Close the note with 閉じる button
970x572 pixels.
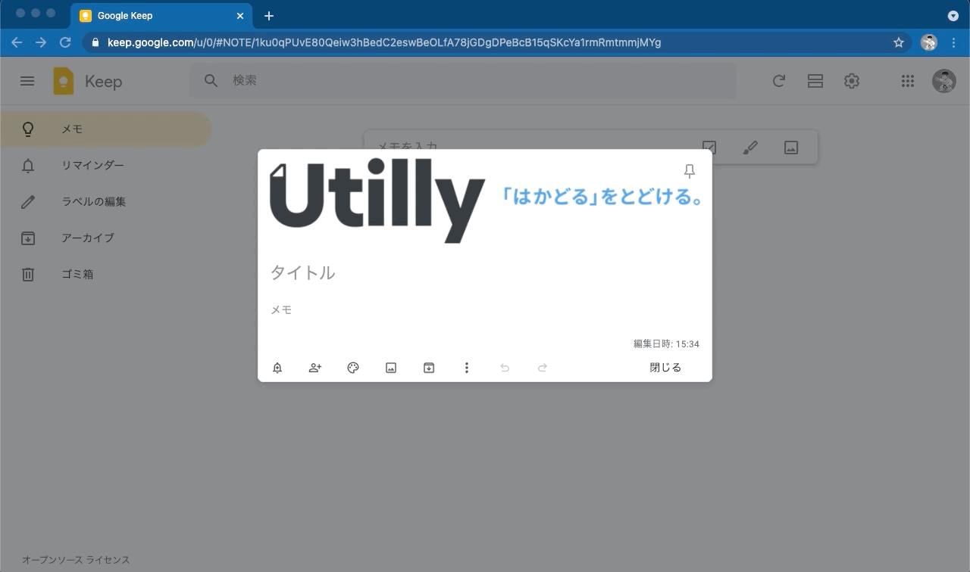click(665, 368)
